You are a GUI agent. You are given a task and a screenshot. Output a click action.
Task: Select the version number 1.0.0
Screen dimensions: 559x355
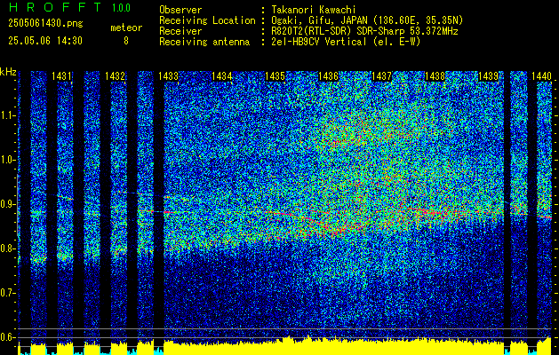(121, 7)
